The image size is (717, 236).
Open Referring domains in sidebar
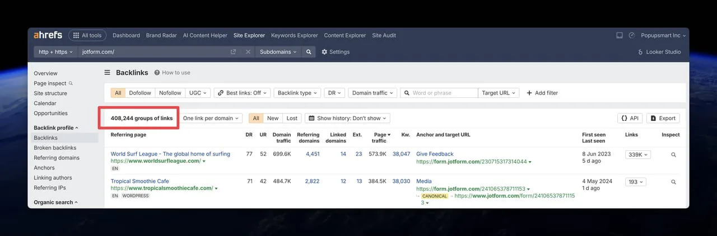(x=57, y=158)
